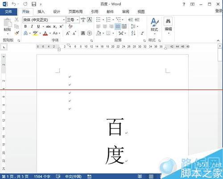223x179 pixels.
Task: Click the Increase Indent icon
Action: 137,20
